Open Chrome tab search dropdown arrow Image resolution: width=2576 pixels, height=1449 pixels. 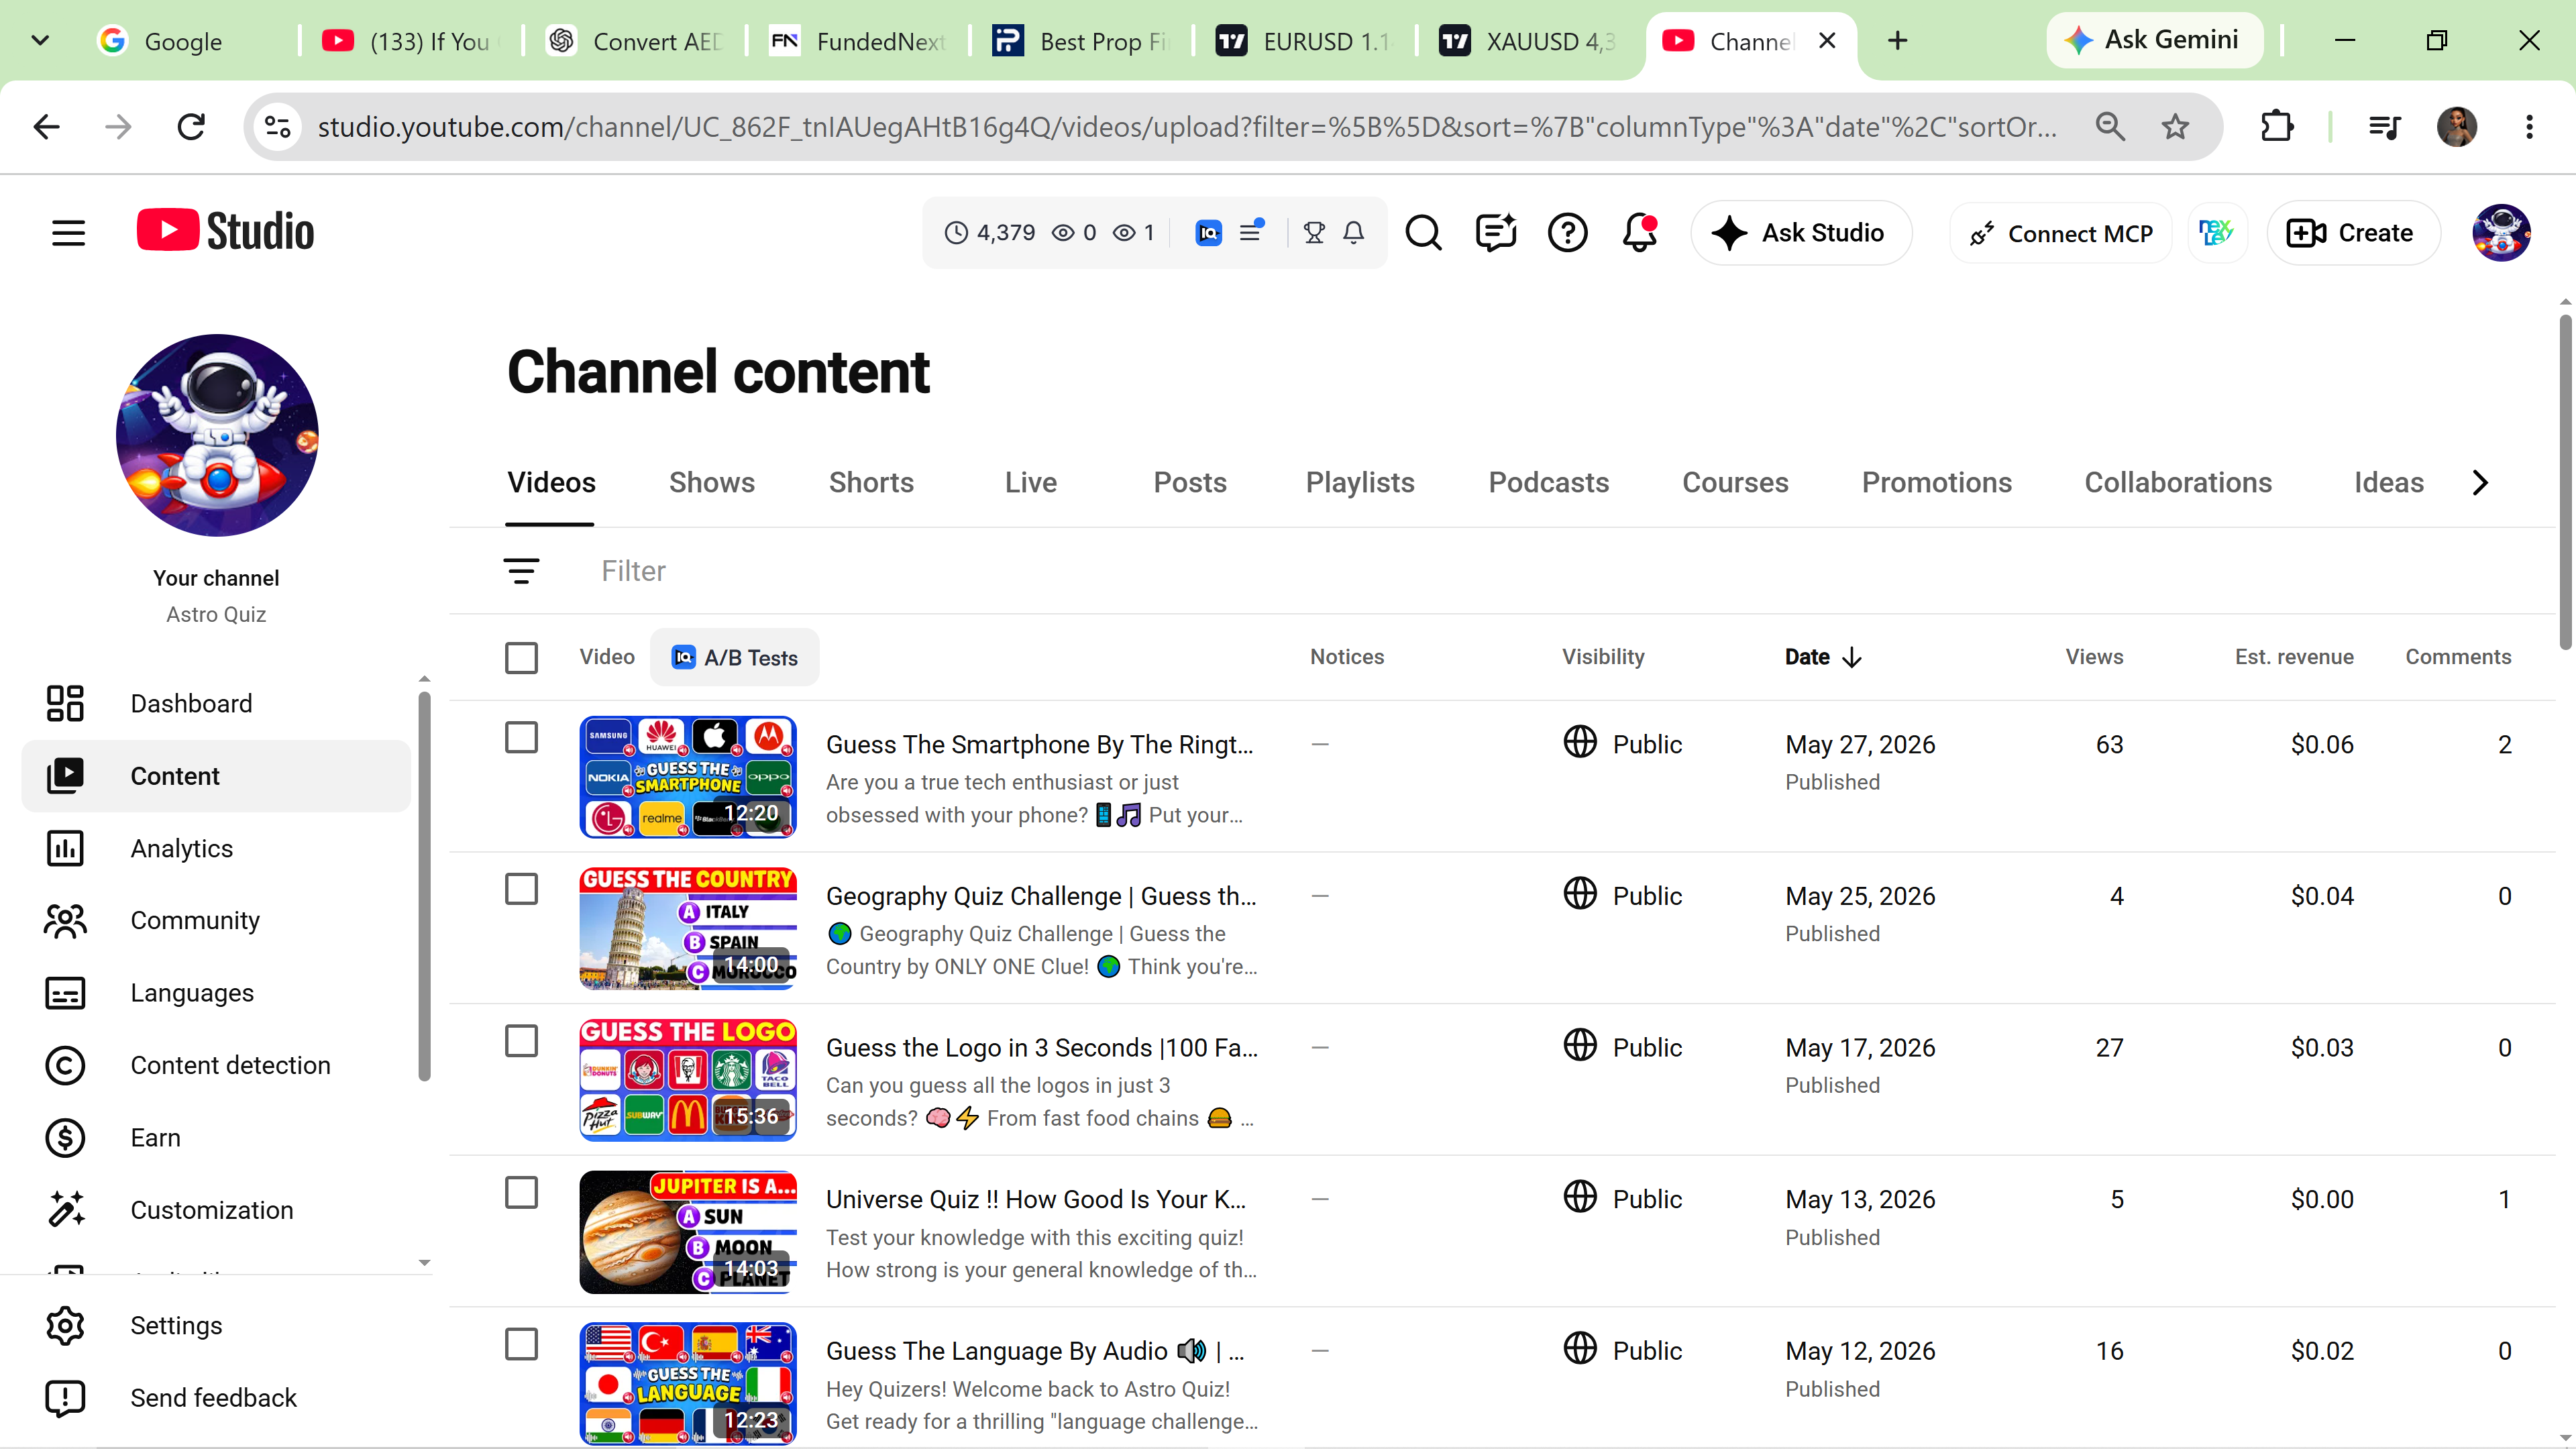40,41
